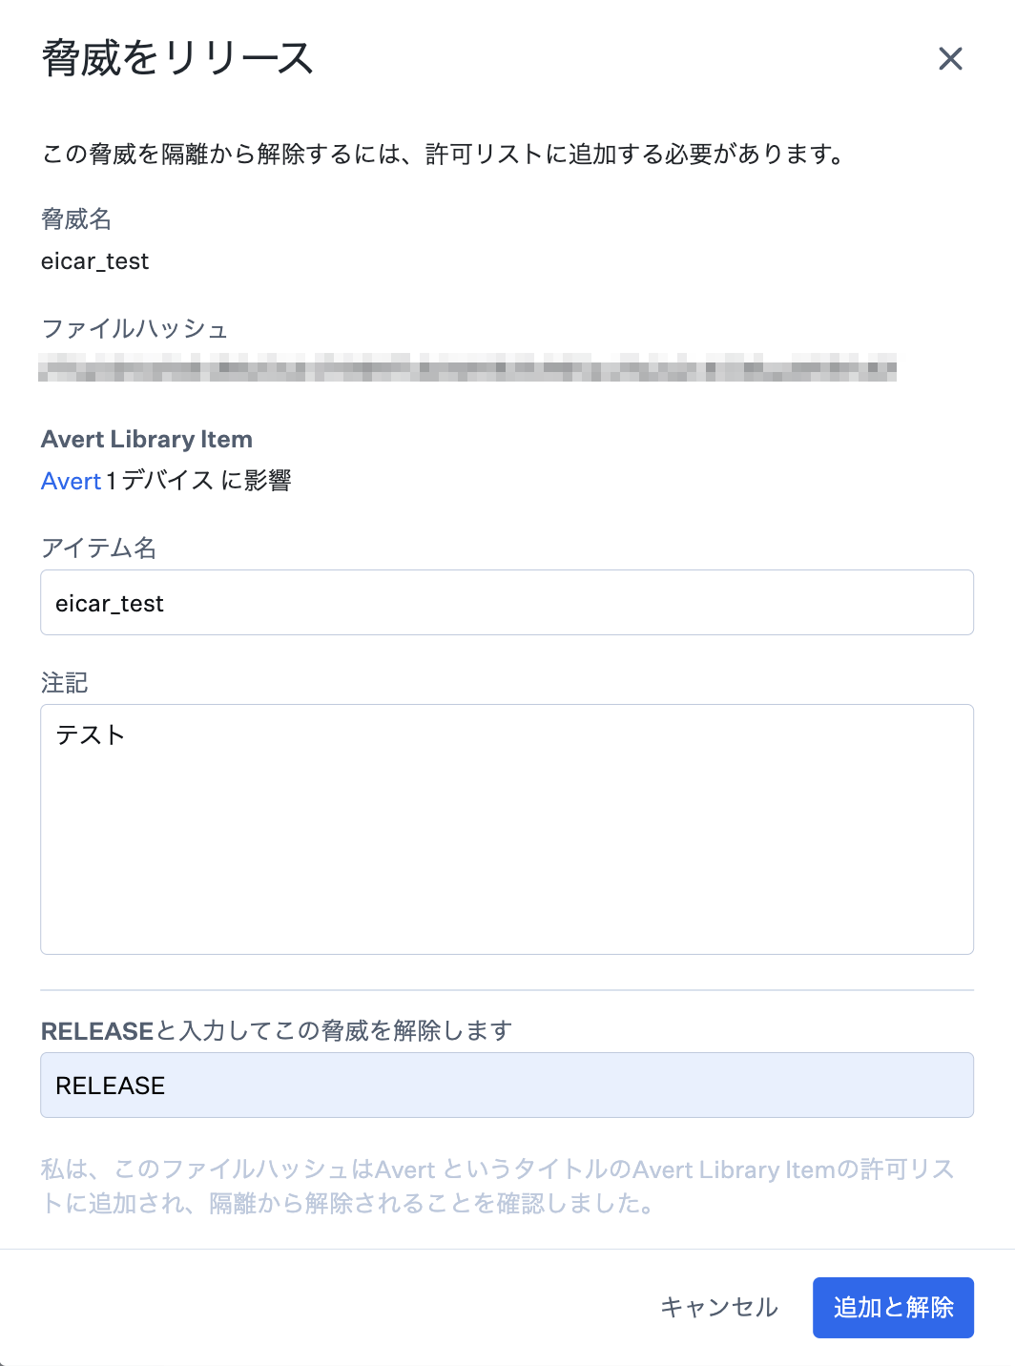The width and height of the screenshot is (1015, 1366).
Task: Select the RELEASE confirmation input field
Action: pos(507,1085)
